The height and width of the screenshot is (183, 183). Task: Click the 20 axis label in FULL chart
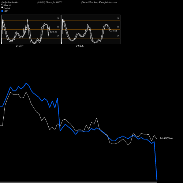pos(118,36)
